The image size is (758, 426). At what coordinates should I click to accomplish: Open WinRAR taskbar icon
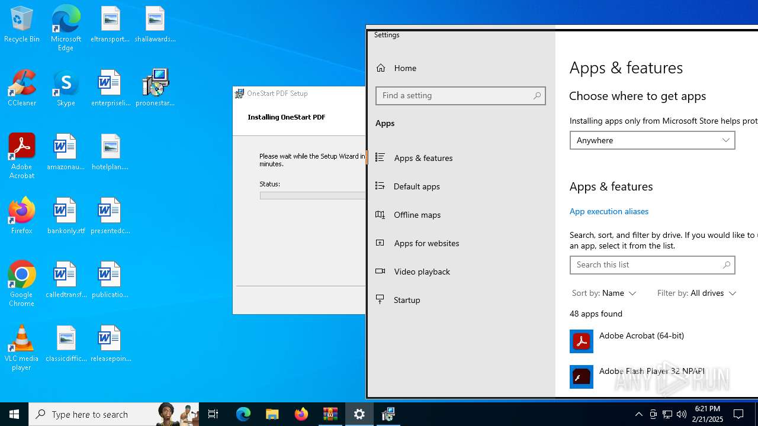pyautogui.click(x=330, y=414)
